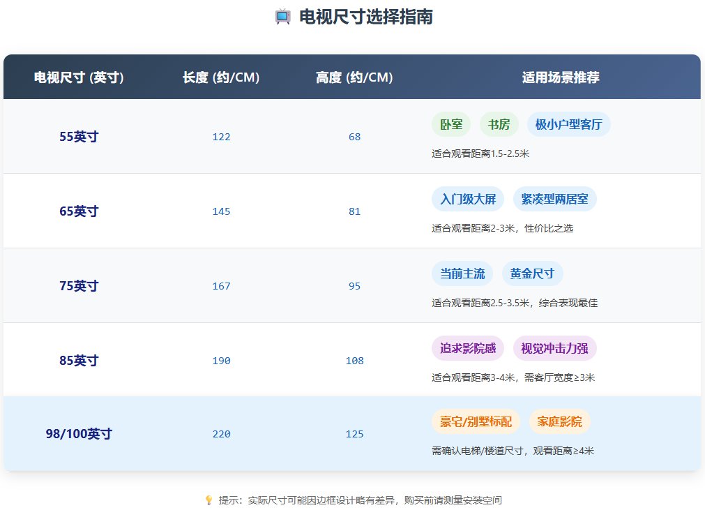Screen dimensions: 705x510
Task: Click the 豪宅/别墅标配 button
Action: coord(476,421)
